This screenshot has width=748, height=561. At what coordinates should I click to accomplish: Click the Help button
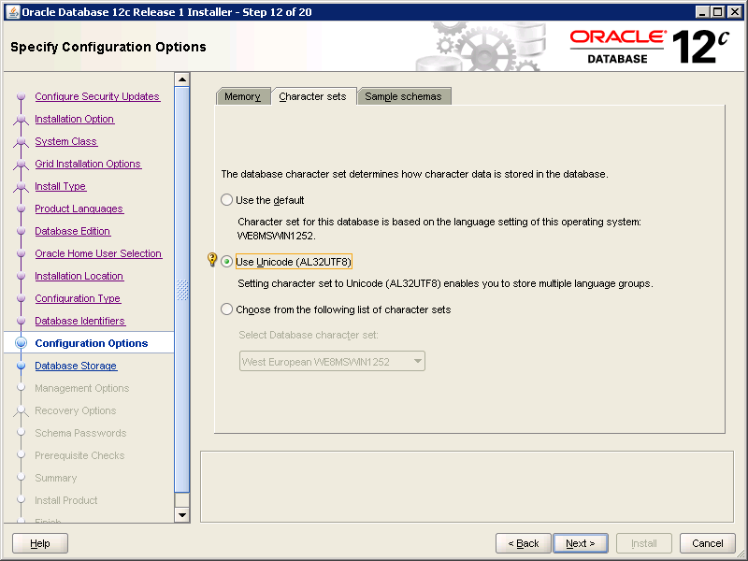(x=40, y=543)
